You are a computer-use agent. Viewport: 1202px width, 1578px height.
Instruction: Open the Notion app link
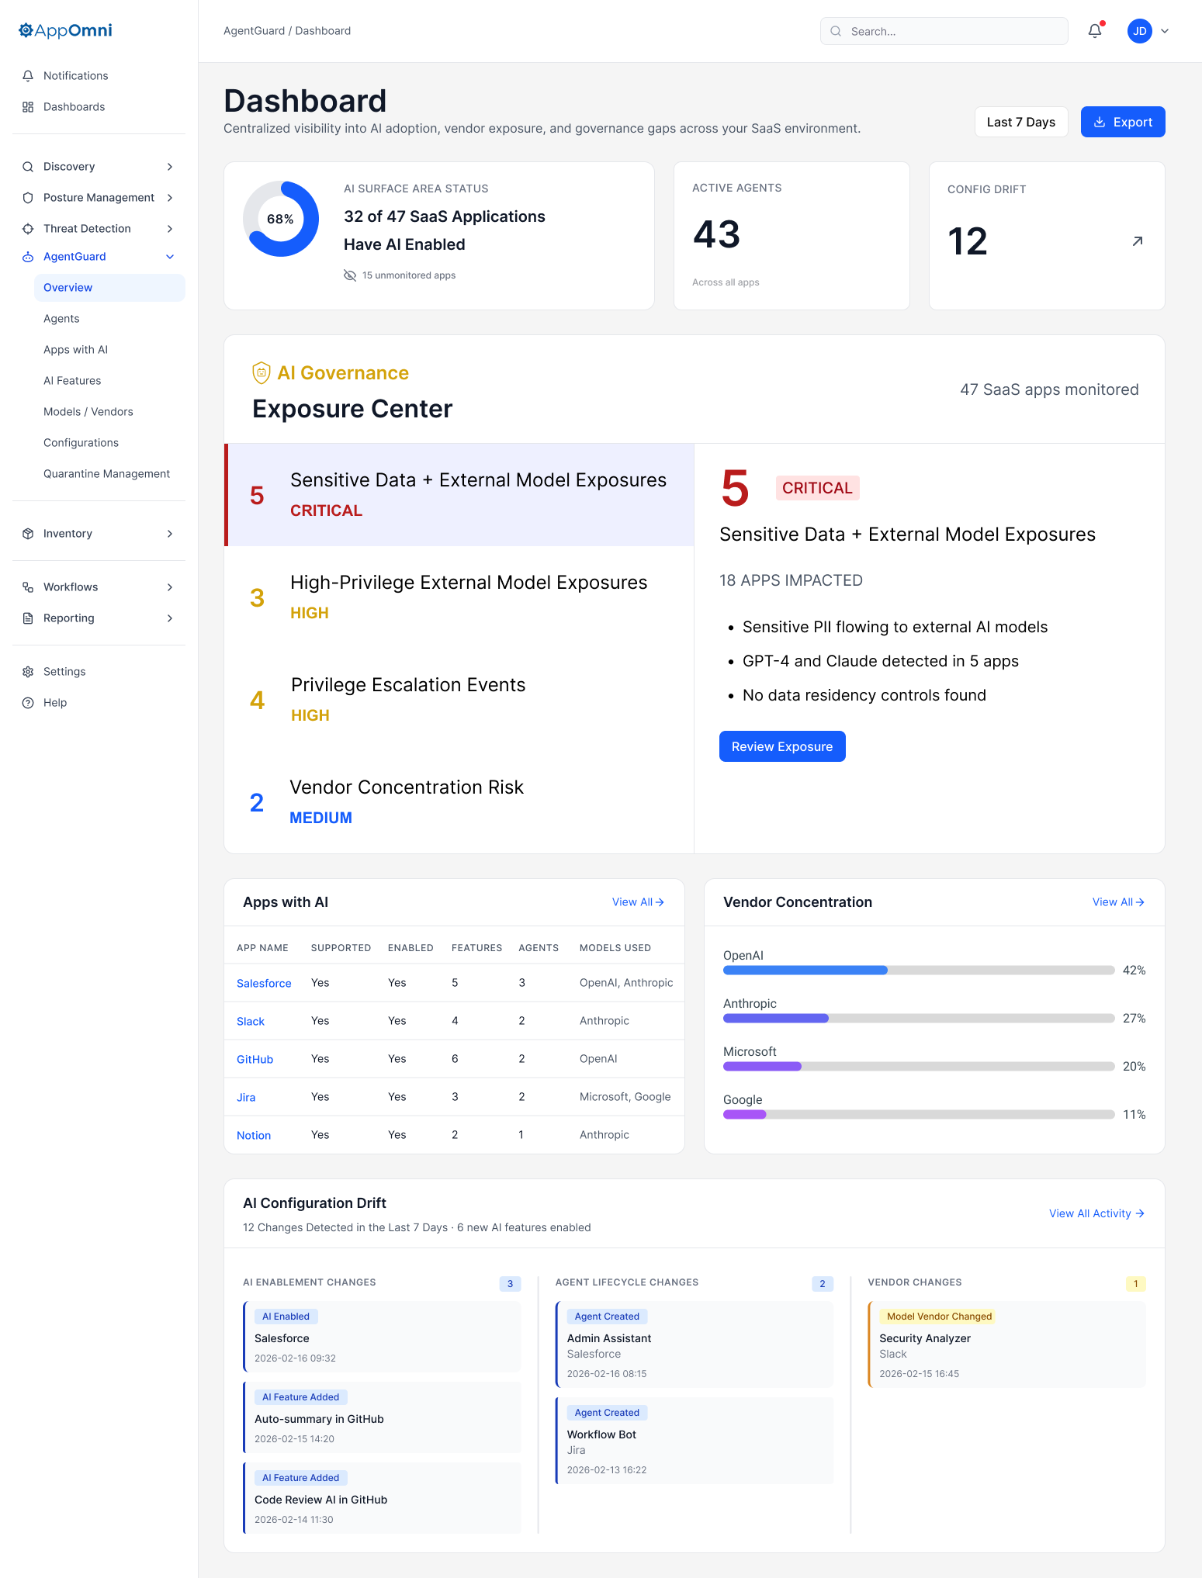[x=254, y=1135]
